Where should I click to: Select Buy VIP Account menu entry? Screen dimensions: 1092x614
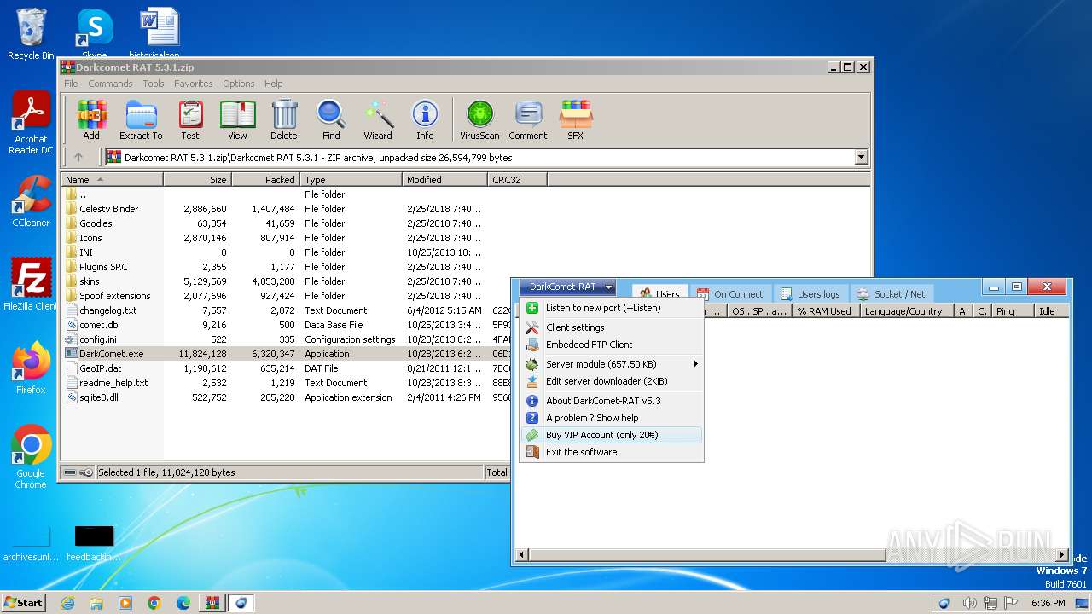(x=612, y=435)
